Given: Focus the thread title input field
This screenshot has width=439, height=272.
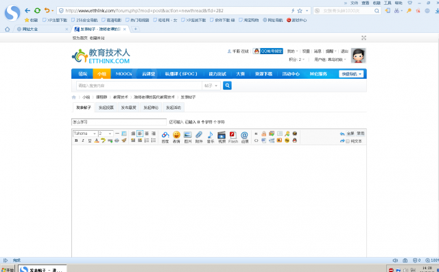Looking at the screenshot, I should (119, 122).
